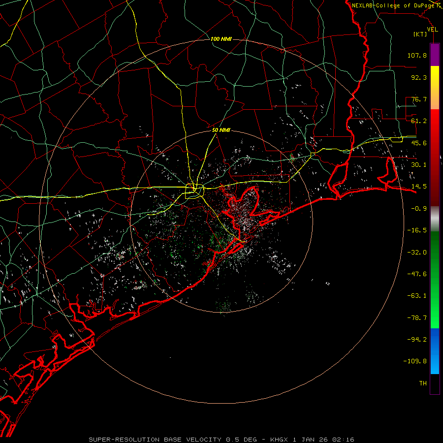Select the 92.3 value on velocity scale

[419, 77]
